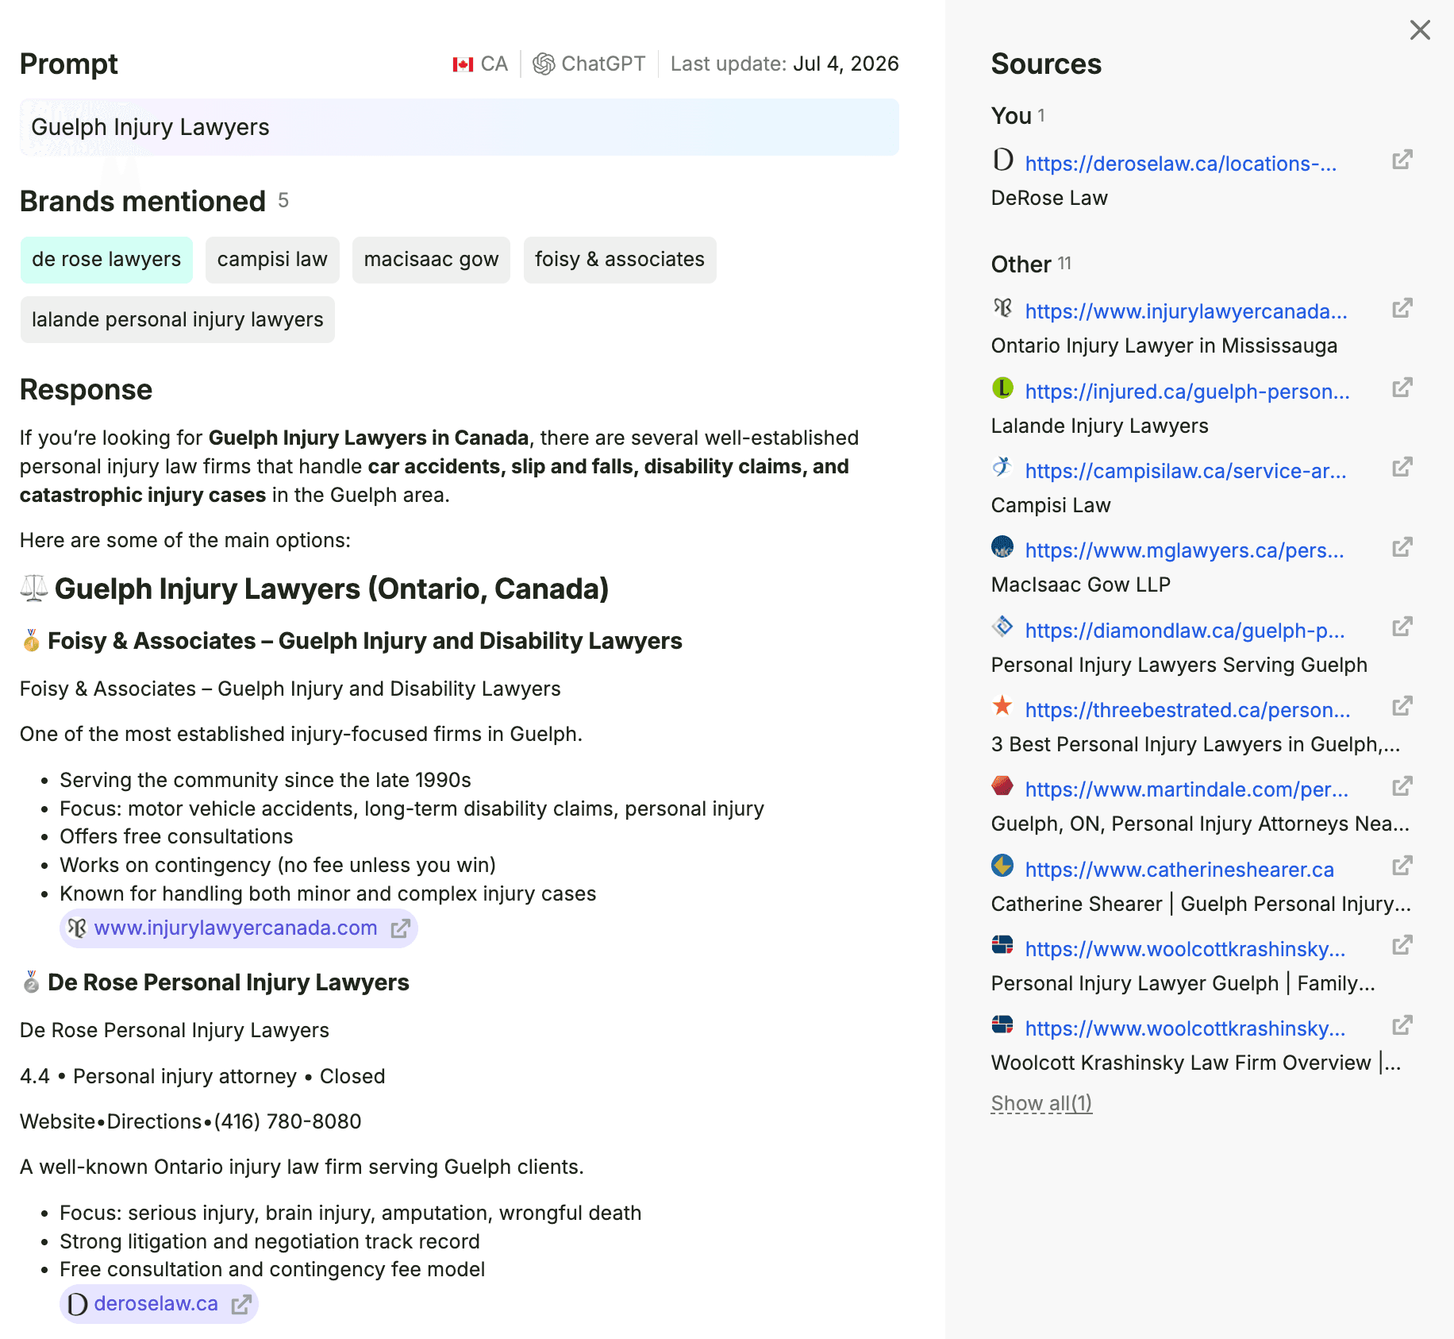Open the campisilaw.ca/service-ar source link
This screenshot has width=1454, height=1339.
pos(1186,471)
